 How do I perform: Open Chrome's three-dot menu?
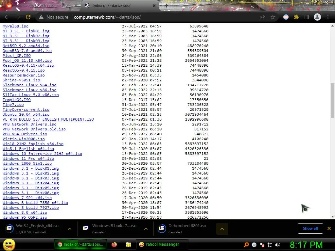coord(328,17)
